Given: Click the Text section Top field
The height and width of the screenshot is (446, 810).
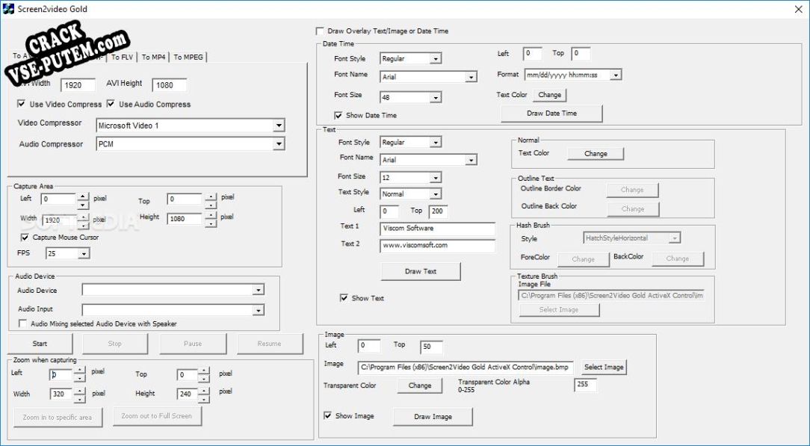Looking at the screenshot, I should tap(438, 211).
